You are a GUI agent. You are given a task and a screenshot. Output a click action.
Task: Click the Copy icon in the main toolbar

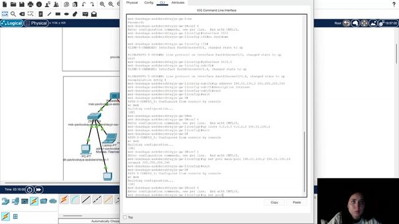tap(67, 4)
